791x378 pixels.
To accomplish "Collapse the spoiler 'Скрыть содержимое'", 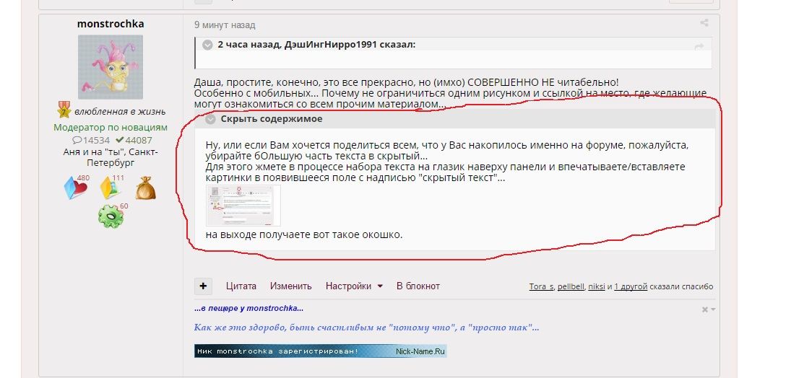I will [211, 119].
